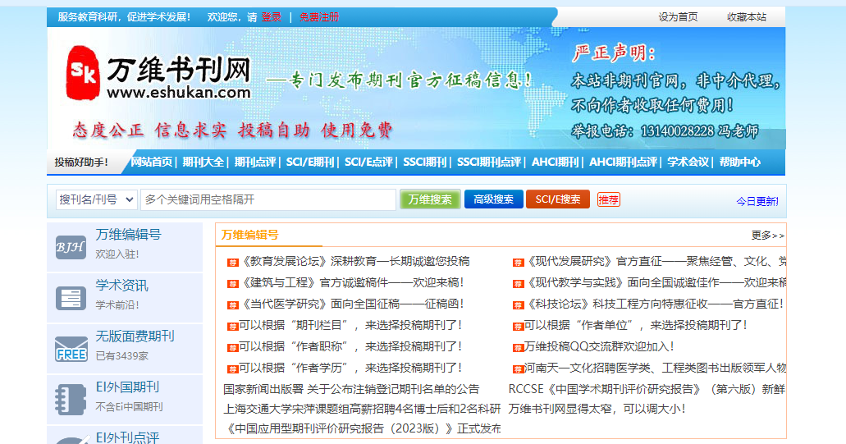846x444 pixels.
Task: Open 《科技论坛》科技工程方向 link
Action: click(653, 304)
